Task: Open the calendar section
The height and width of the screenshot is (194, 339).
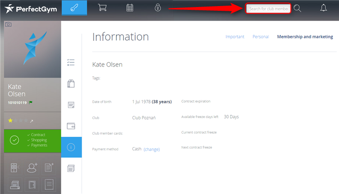Action: [130, 7]
